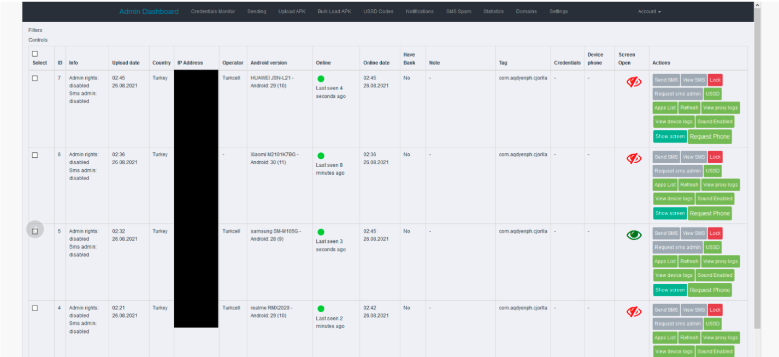This screenshot has height=357, width=779.
Task: Open the SMS Spam page
Action: (x=458, y=11)
